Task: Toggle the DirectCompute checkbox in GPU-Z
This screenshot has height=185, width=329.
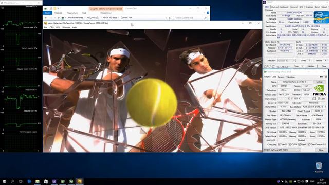Action: (309, 145)
